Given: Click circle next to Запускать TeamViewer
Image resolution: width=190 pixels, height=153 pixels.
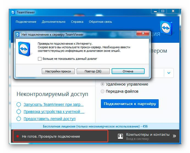Looking at the screenshot, I should pyautogui.click(x=19, y=104).
